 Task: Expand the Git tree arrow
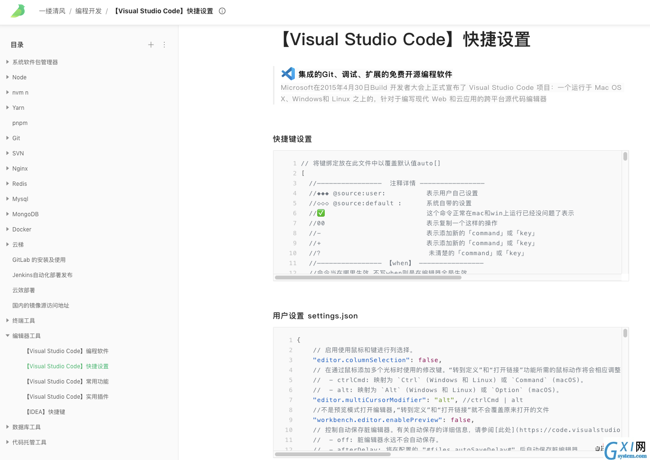pyautogui.click(x=8, y=138)
